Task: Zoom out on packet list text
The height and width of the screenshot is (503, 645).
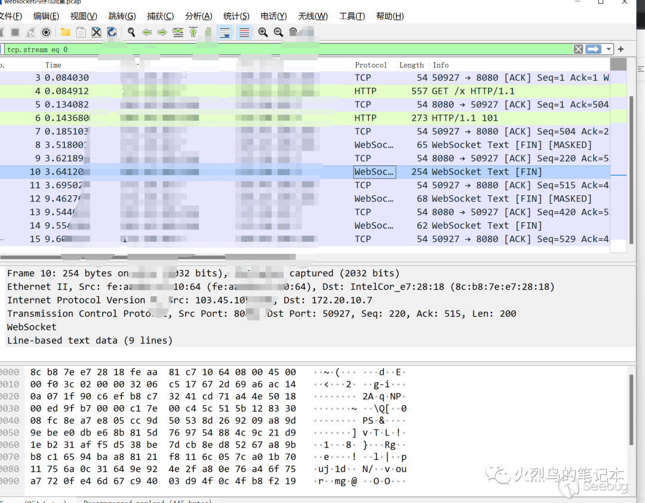Action: click(278, 32)
